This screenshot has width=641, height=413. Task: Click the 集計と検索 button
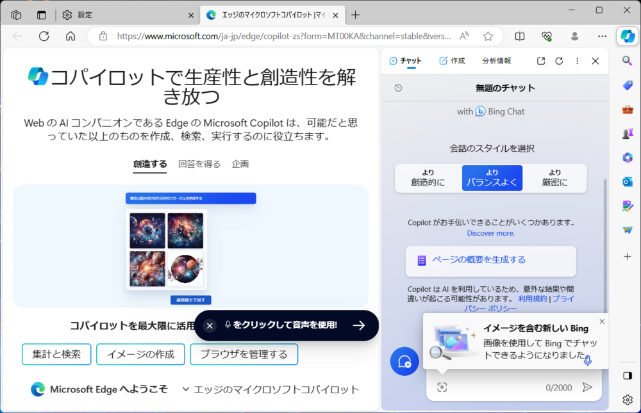(x=56, y=354)
